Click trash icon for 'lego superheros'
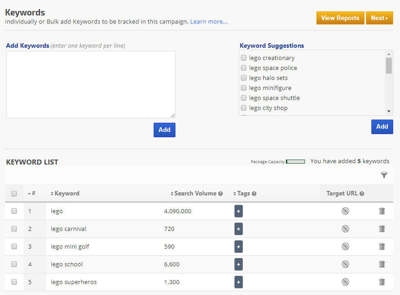 click(382, 282)
